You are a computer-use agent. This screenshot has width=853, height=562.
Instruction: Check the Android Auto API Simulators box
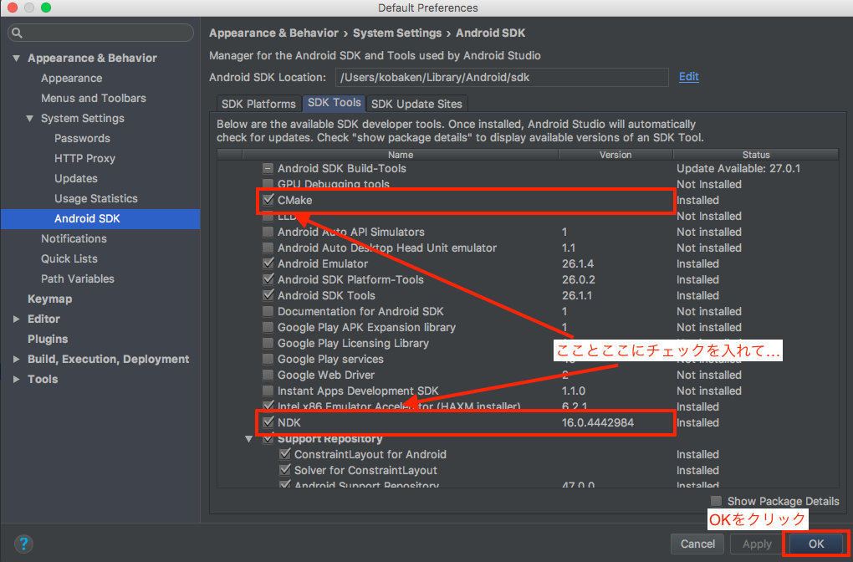click(268, 232)
